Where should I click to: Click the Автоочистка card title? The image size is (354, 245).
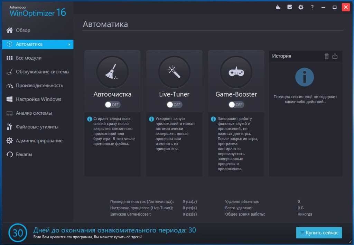pyautogui.click(x=112, y=94)
